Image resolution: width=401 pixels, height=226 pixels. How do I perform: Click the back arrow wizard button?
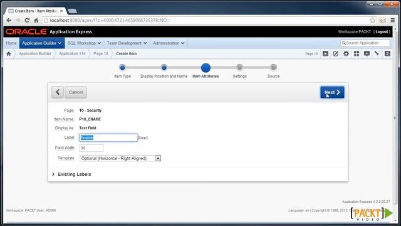58,92
